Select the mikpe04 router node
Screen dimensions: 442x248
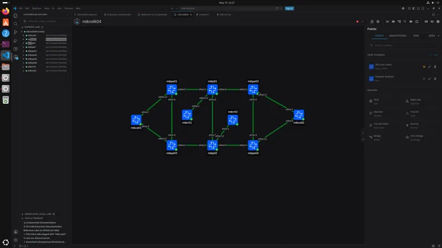[x=253, y=145]
